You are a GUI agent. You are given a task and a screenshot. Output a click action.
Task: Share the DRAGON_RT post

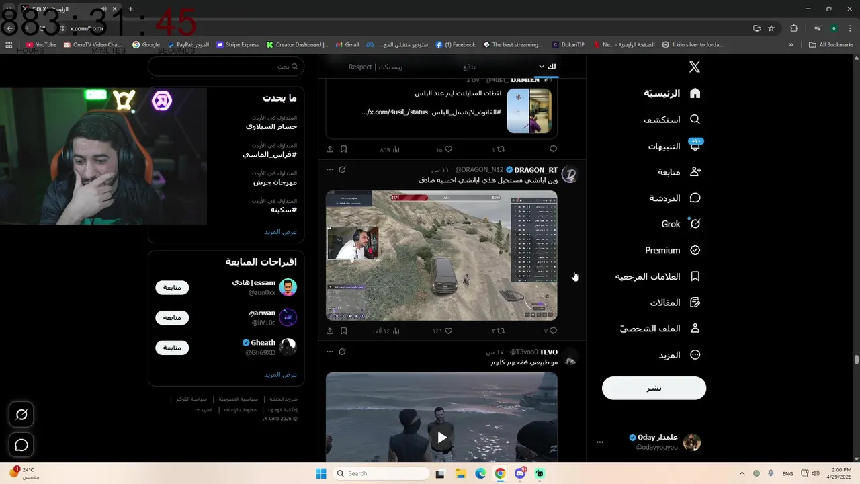click(x=330, y=331)
